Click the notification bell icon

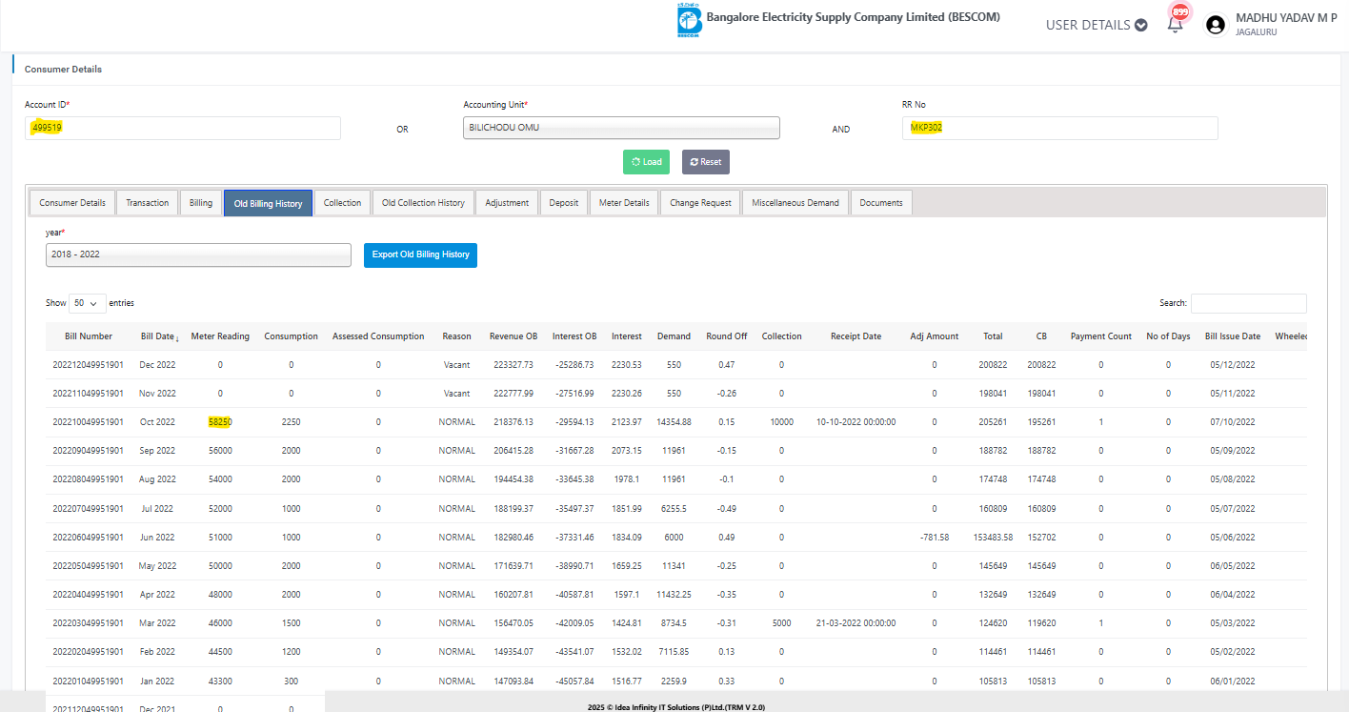[x=1176, y=25]
